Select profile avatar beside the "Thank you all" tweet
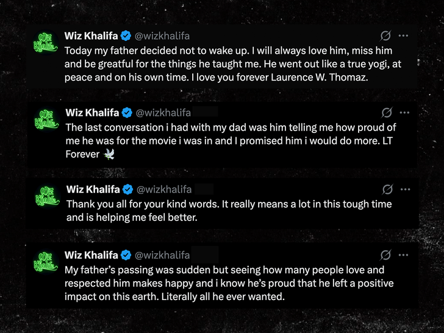 click(x=48, y=196)
